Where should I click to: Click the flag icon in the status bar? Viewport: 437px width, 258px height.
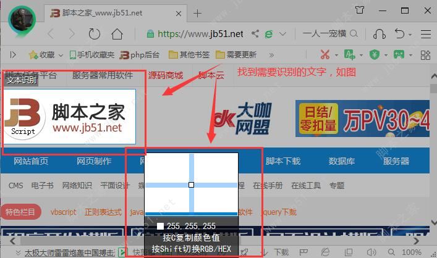[303, 252]
